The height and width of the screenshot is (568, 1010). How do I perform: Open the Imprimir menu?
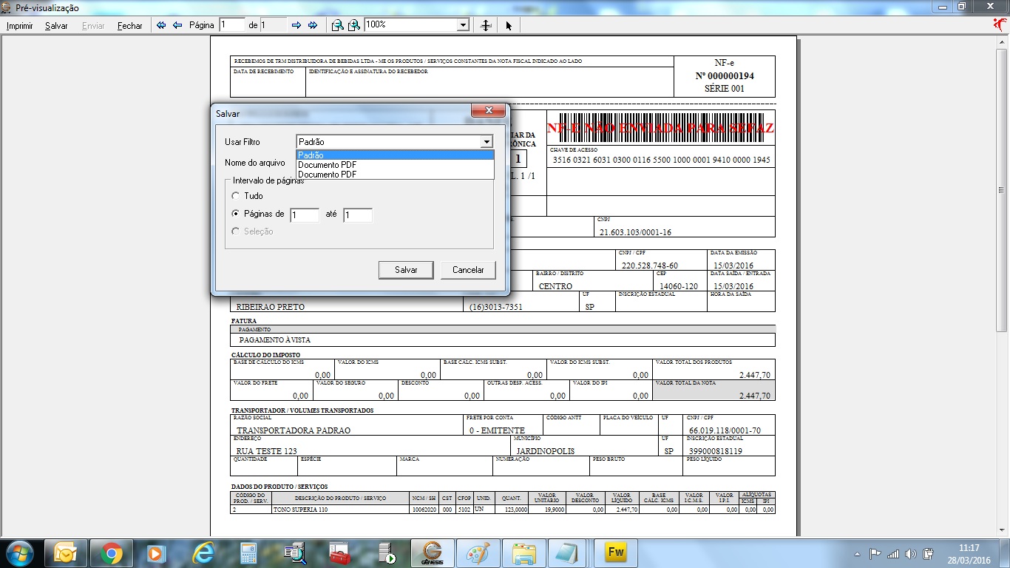tap(20, 26)
